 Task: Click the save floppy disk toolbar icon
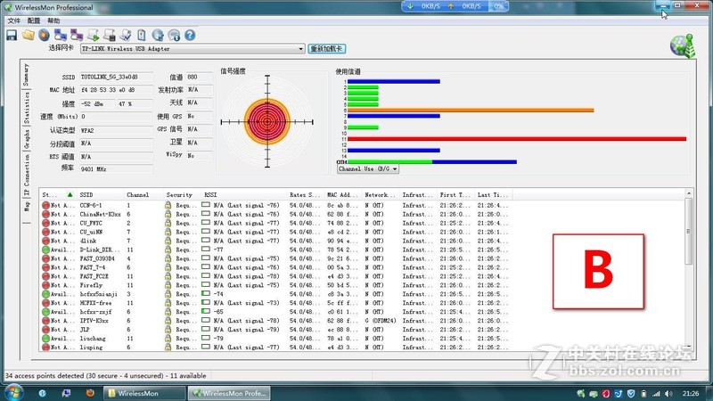click(12, 35)
